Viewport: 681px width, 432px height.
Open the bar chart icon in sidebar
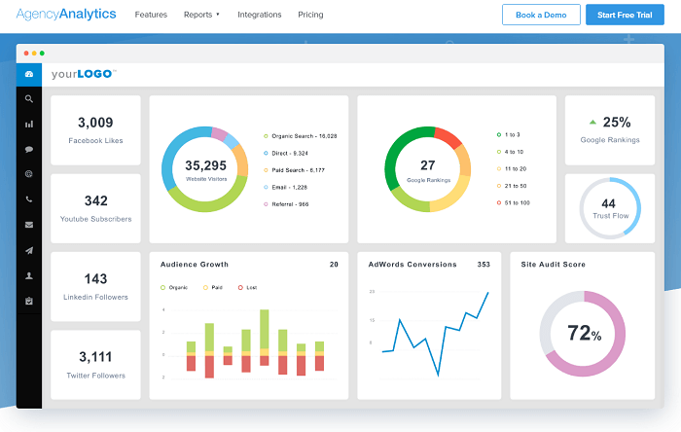tap(29, 125)
